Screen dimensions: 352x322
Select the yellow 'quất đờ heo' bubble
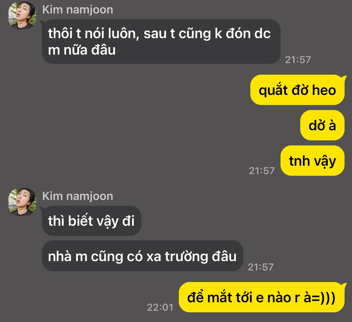(x=297, y=90)
